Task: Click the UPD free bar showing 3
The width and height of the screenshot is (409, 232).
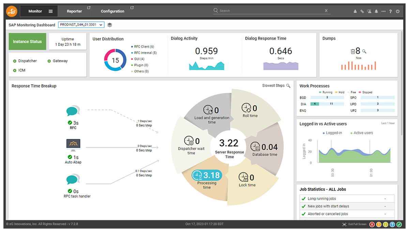Action: pyautogui.click(x=378, y=104)
